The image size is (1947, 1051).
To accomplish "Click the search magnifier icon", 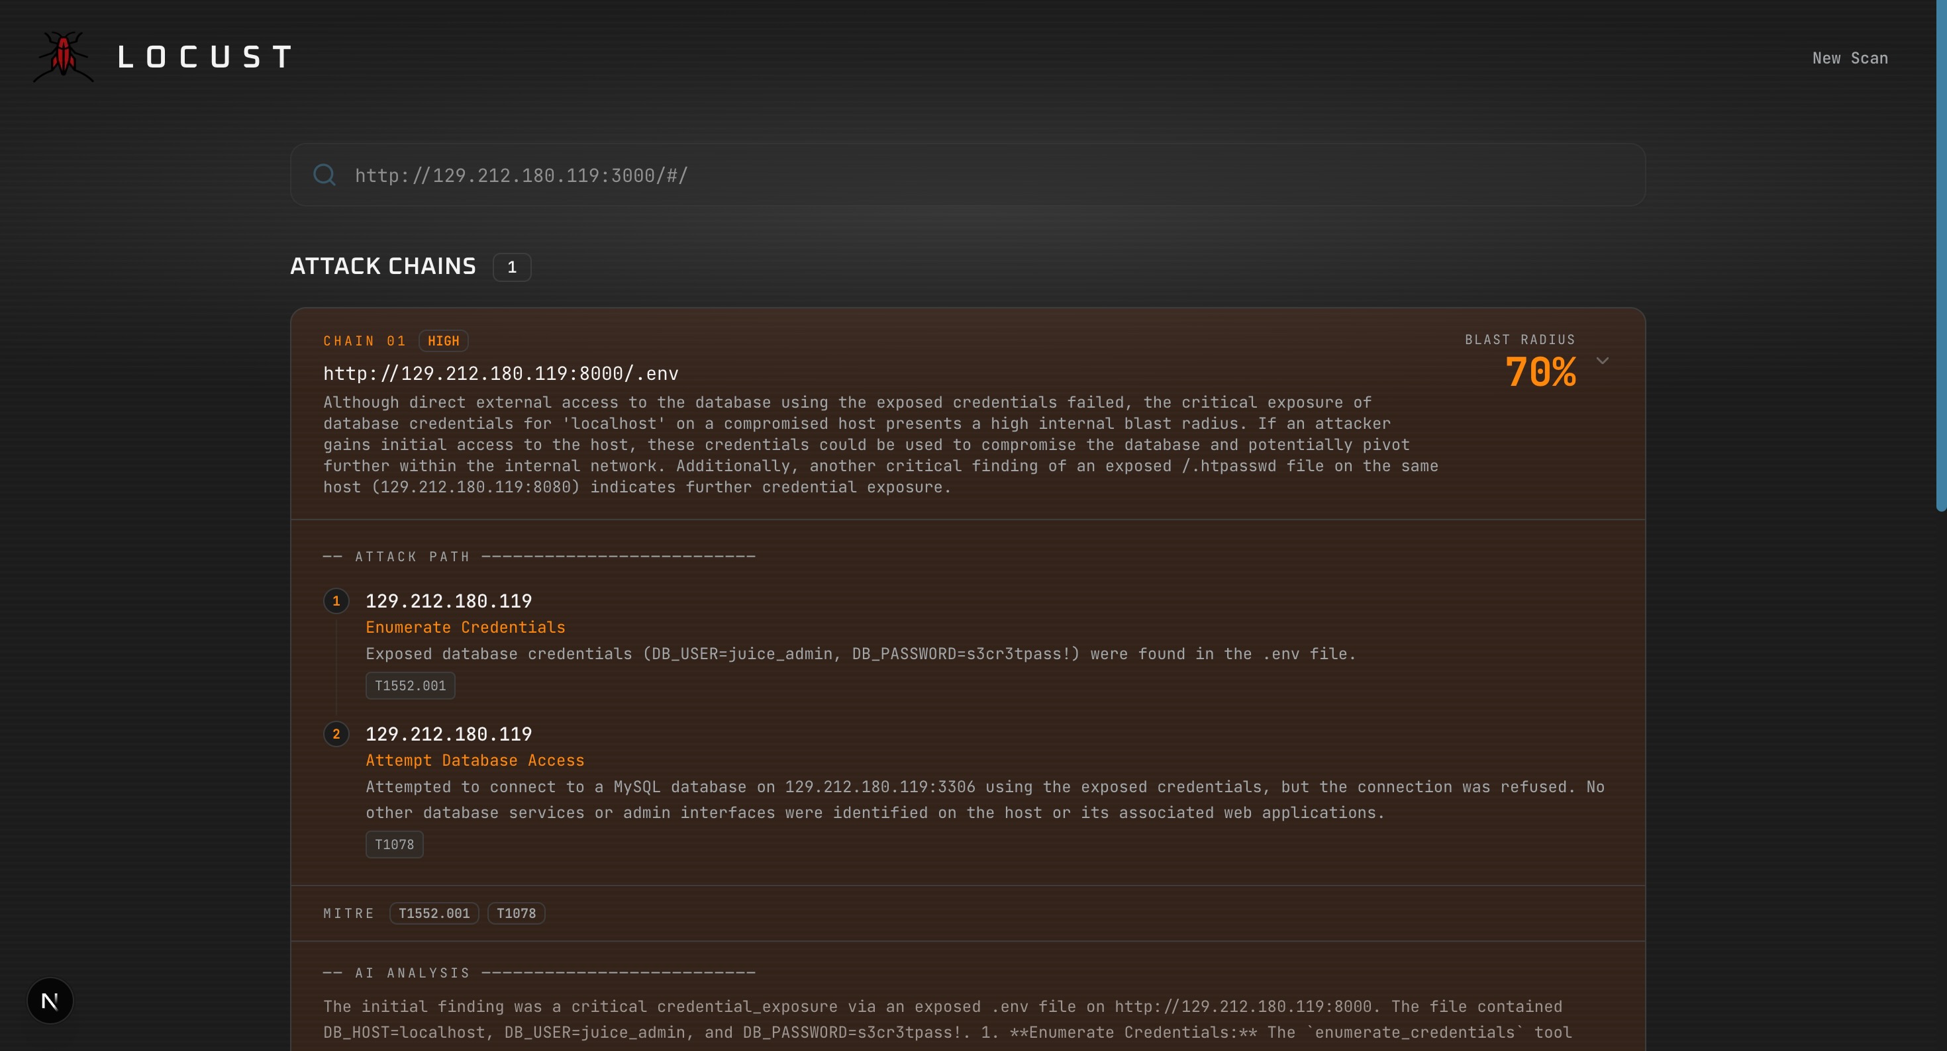I will [x=324, y=175].
